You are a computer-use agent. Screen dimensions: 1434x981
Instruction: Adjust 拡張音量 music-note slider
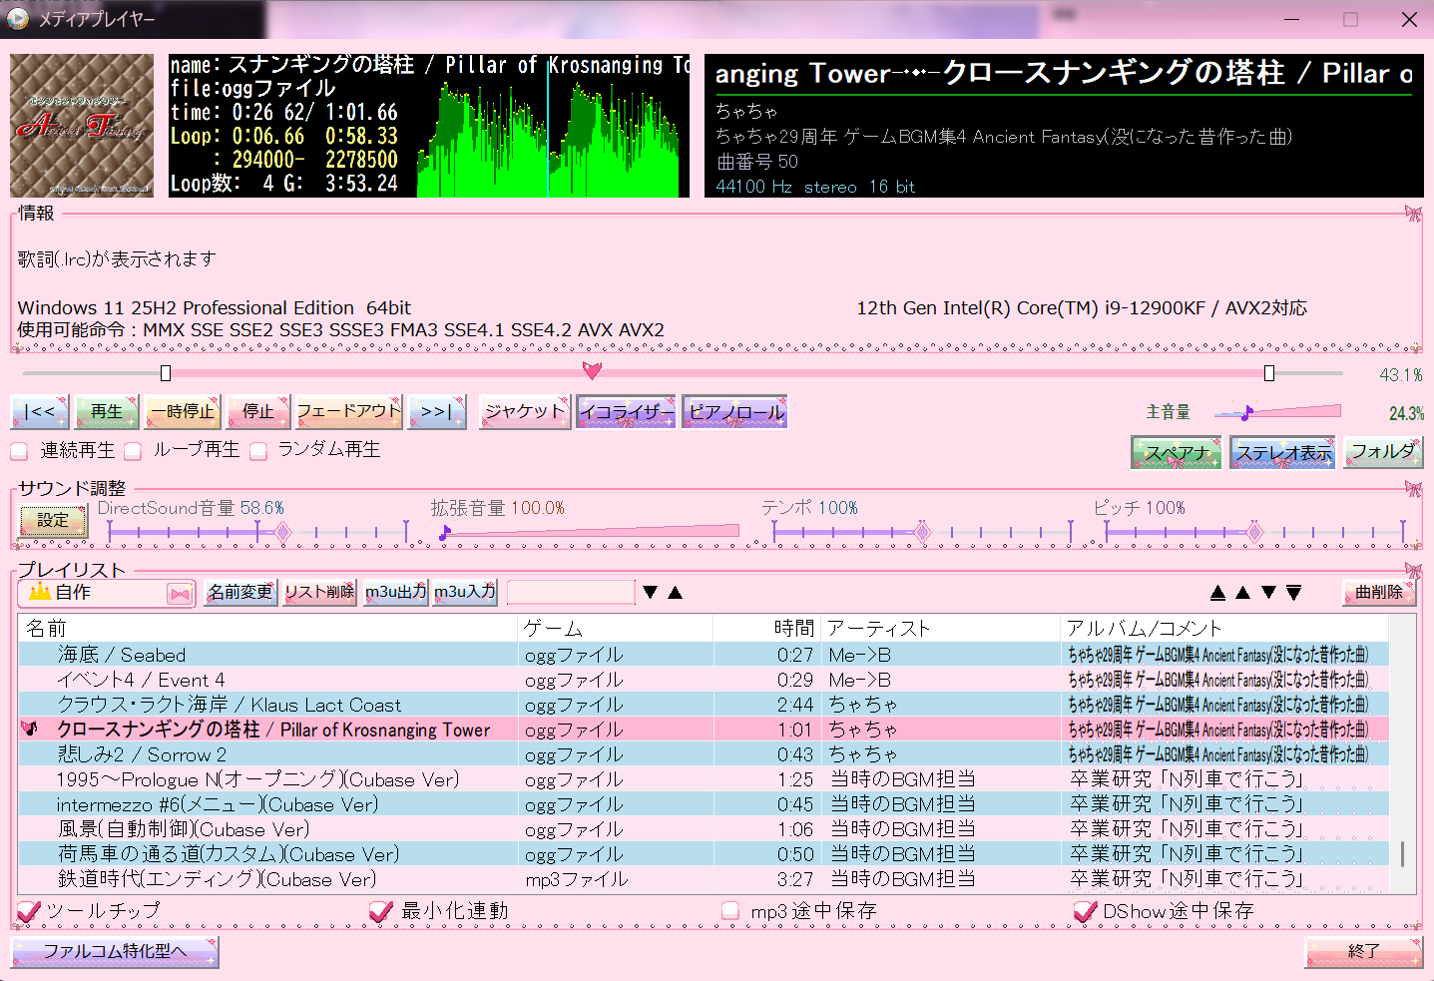444,534
